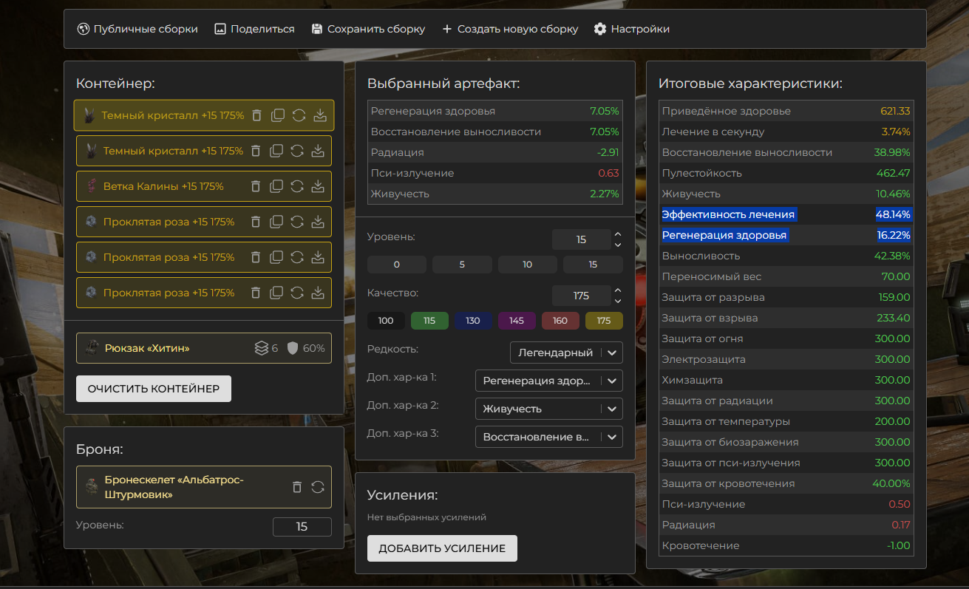The height and width of the screenshot is (589, 969).
Task: Duplicate the first Проклятая роза artifact
Action: pyautogui.click(x=276, y=222)
